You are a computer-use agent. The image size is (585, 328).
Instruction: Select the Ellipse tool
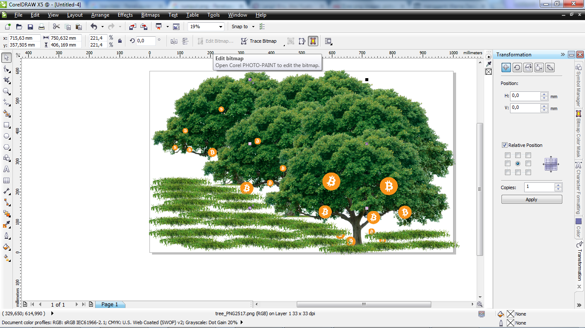[6, 136]
